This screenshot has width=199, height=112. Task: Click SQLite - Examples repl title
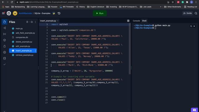42,13
